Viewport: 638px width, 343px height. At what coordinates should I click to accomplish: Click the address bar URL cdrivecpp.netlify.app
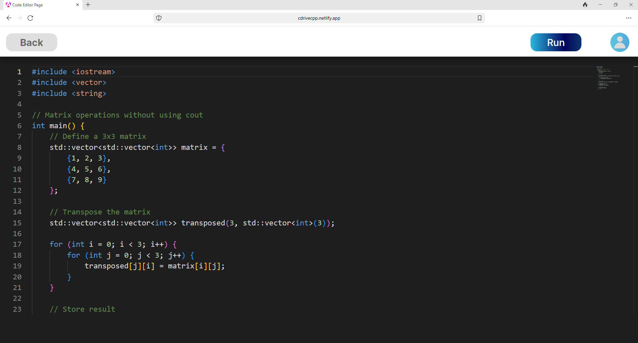click(319, 18)
